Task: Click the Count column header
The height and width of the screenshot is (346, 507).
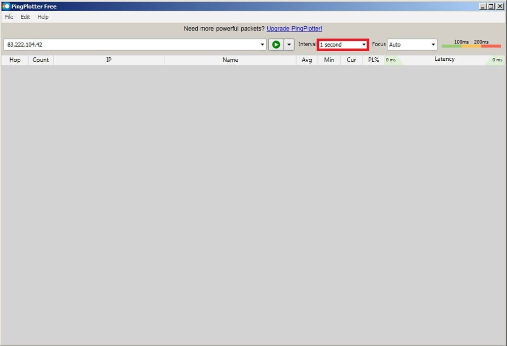Action: (x=41, y=60)
